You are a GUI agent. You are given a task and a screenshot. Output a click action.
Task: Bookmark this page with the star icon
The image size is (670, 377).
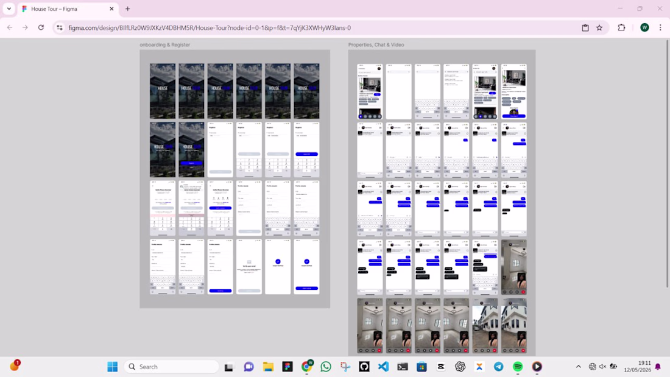[x=599, y=28]
